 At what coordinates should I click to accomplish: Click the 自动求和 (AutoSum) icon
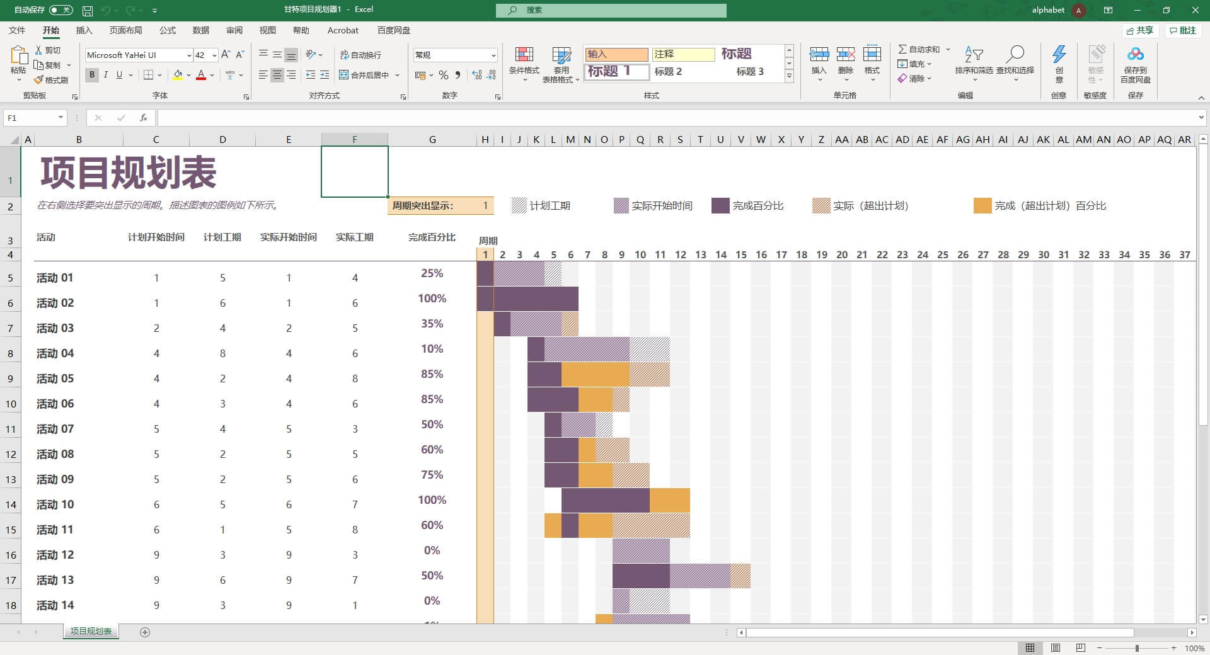921,49
